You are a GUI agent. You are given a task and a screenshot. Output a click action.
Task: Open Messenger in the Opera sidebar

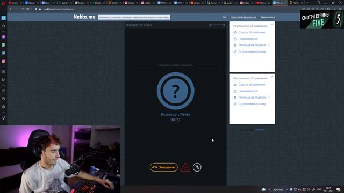pyautogui.click(x=4, y=37)
